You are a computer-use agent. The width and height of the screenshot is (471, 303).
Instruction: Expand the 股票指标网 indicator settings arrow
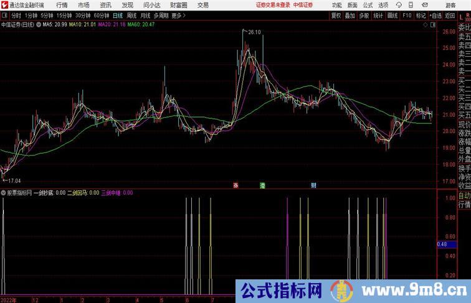[x=3, y=193]
